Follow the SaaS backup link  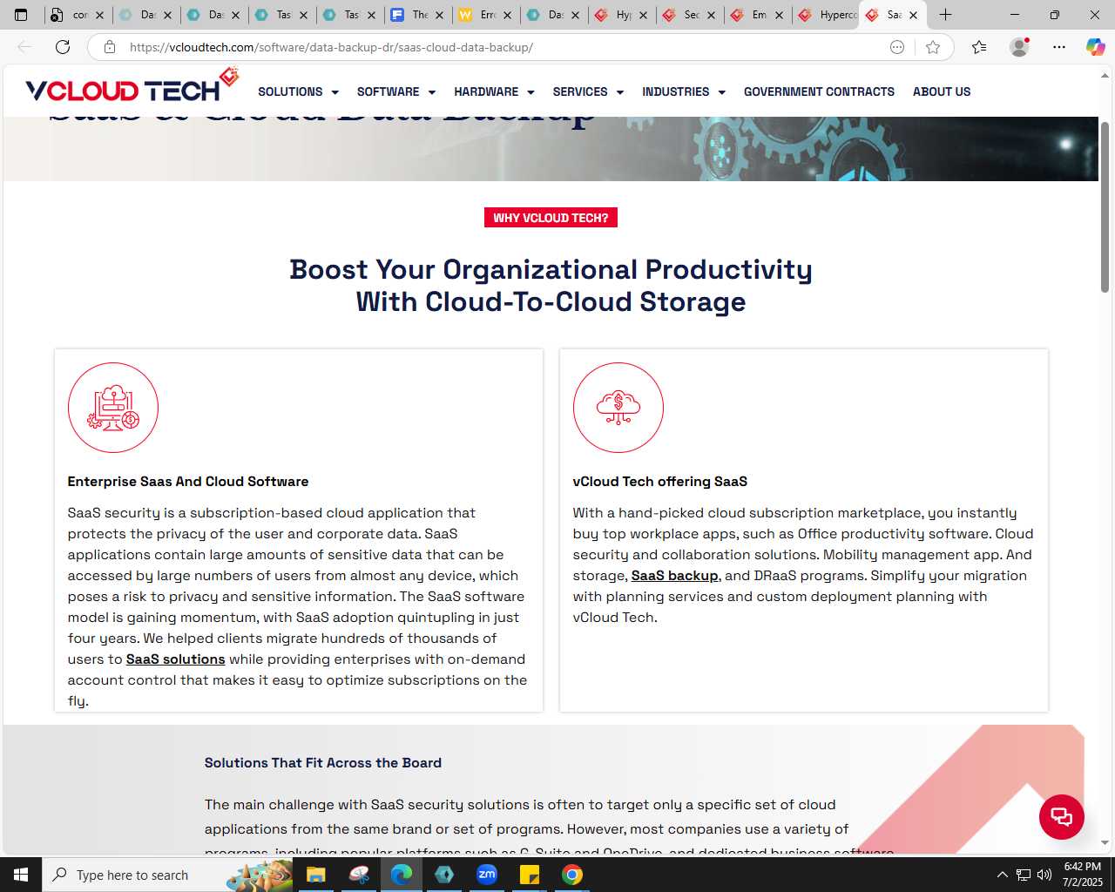coord(675,576)
